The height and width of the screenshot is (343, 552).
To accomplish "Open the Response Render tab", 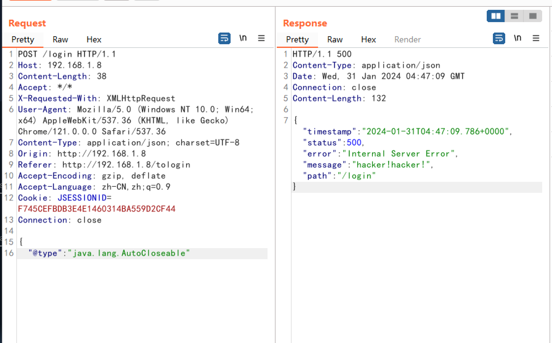I will (x=407, y=40).
